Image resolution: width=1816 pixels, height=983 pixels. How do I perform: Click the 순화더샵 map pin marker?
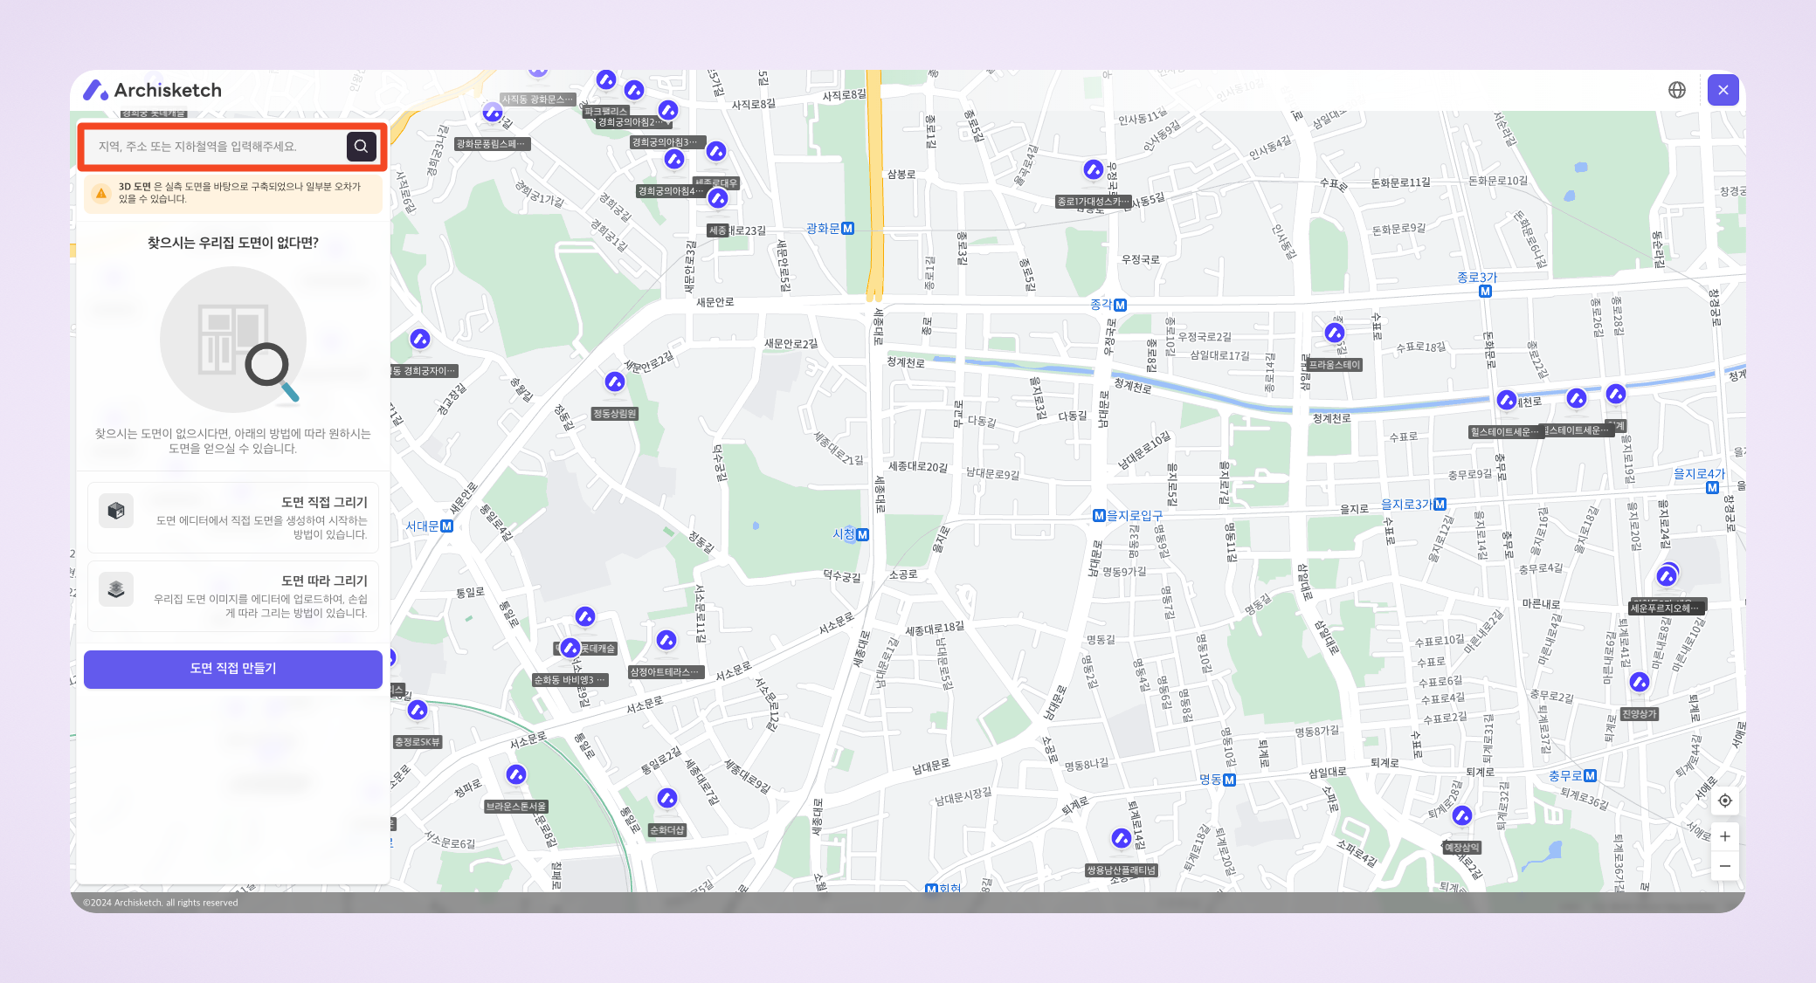pyautogui.click(x=667, y=799)
